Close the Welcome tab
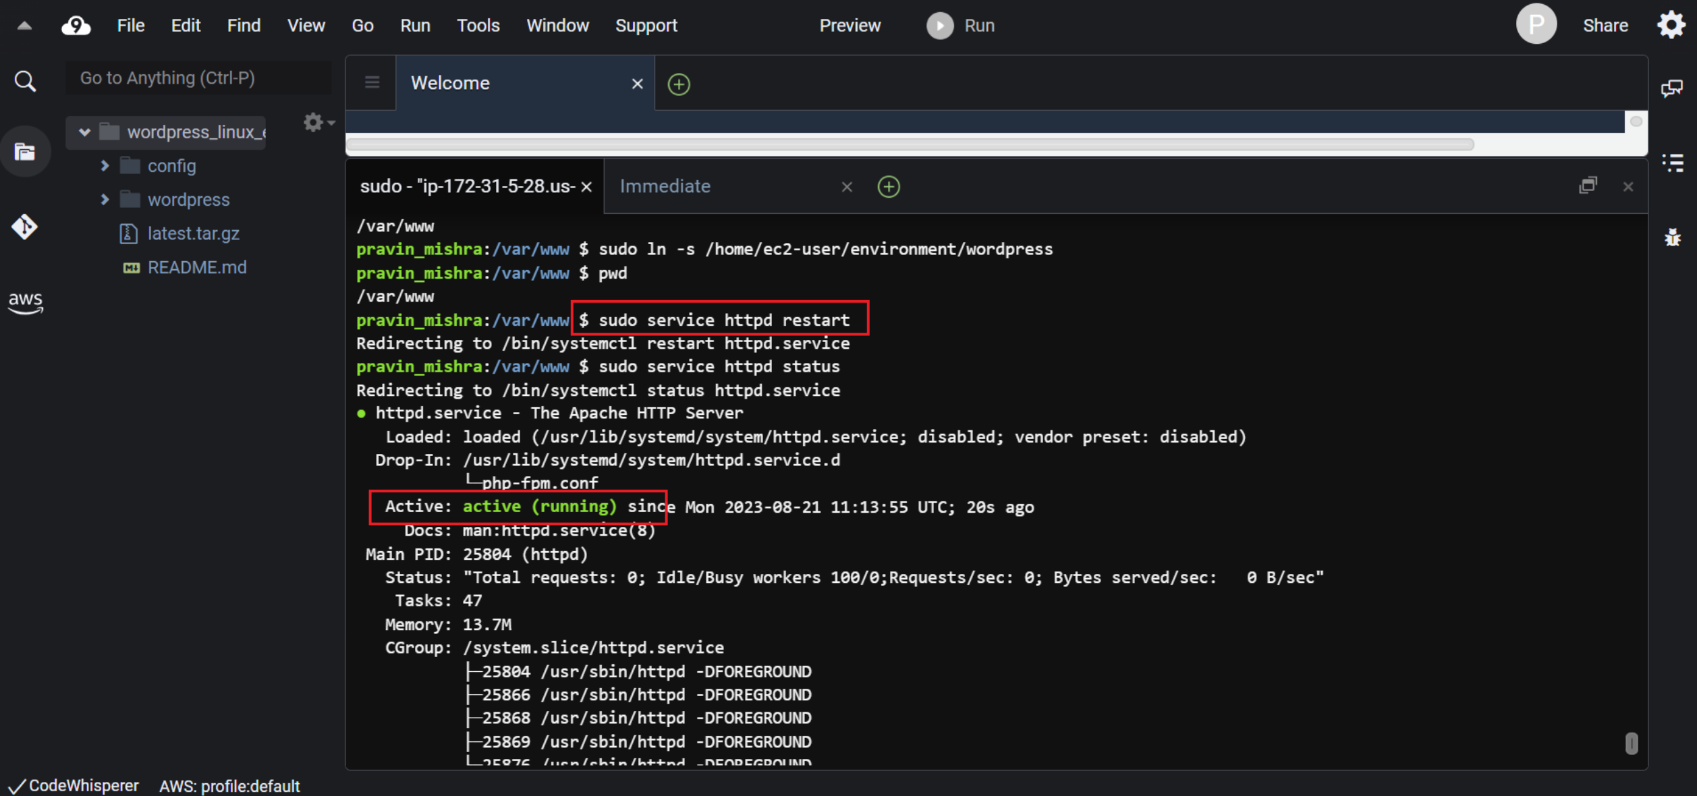Viewport: 1697px width, 796px height. [x=637, y=84]
